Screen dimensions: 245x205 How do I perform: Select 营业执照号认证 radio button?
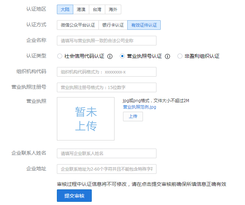pyautogui.click(x=122, y=56)
